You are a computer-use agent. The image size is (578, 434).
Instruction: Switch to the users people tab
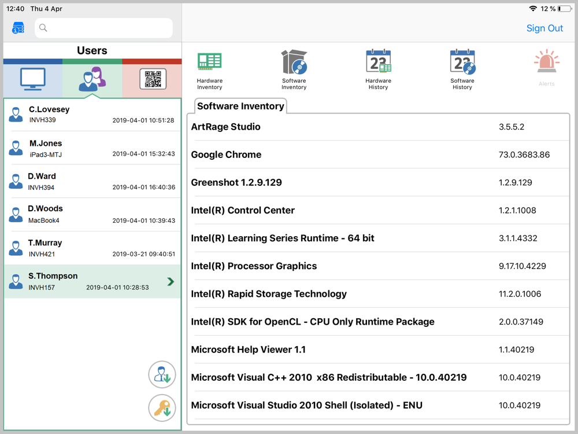point(92,79)
